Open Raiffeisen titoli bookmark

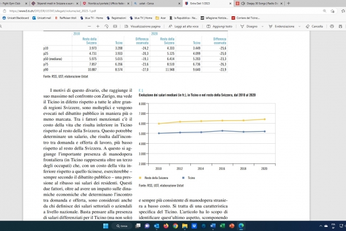[x=66, y=18]
